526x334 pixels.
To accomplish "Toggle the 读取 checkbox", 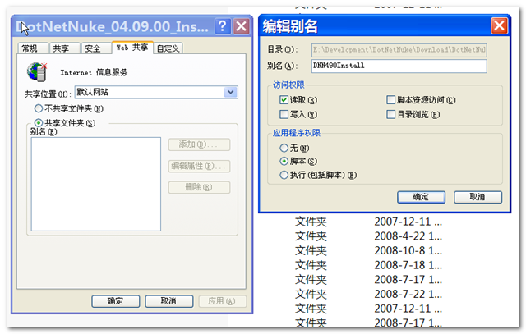I will click(x=284, y=100).
